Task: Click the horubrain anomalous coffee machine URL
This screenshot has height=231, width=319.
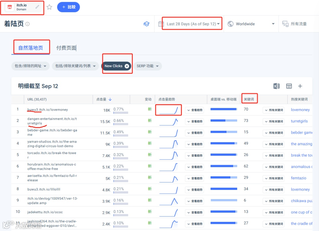Action: (52, 167)
